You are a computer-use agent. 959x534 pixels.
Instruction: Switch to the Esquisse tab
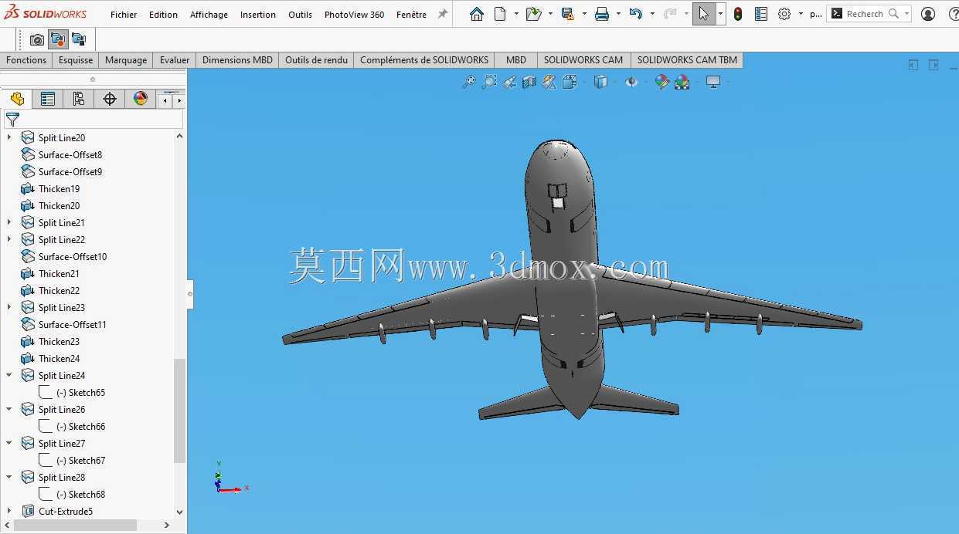(x=76, y=60)
